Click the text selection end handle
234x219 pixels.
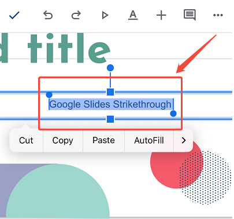point(173,114)
